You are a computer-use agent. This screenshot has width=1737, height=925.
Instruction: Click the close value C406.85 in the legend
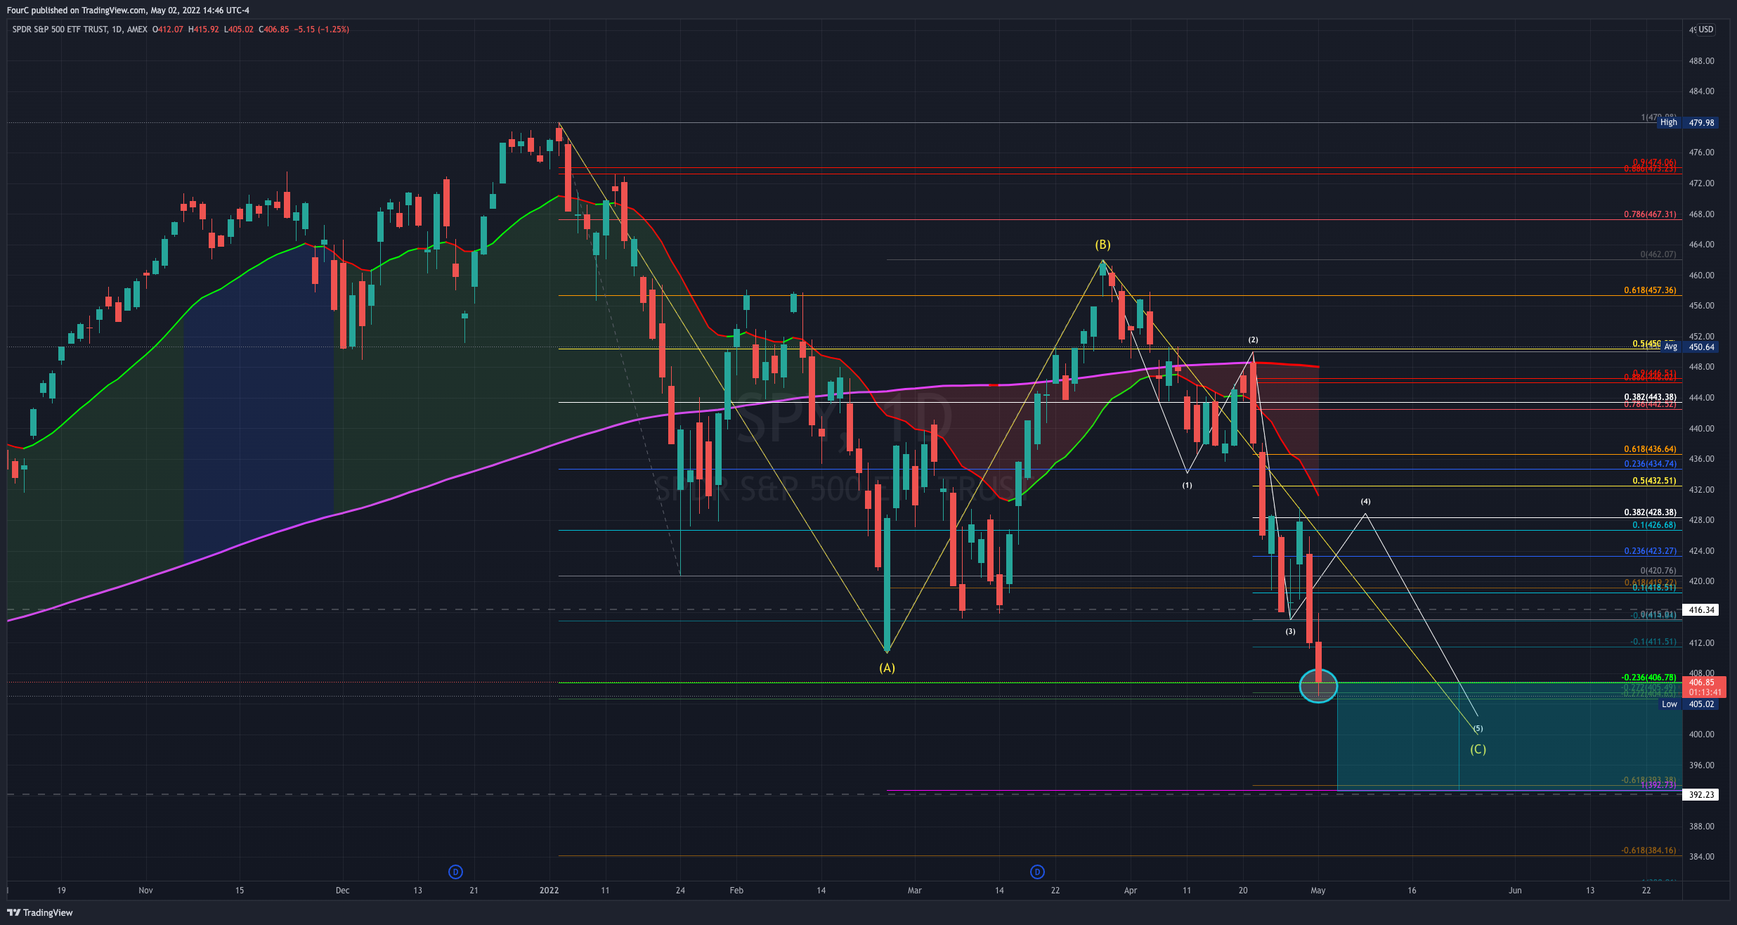274,30
